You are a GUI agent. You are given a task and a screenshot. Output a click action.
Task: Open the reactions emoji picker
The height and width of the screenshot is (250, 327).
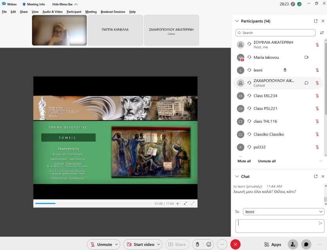tap(209, 245)
